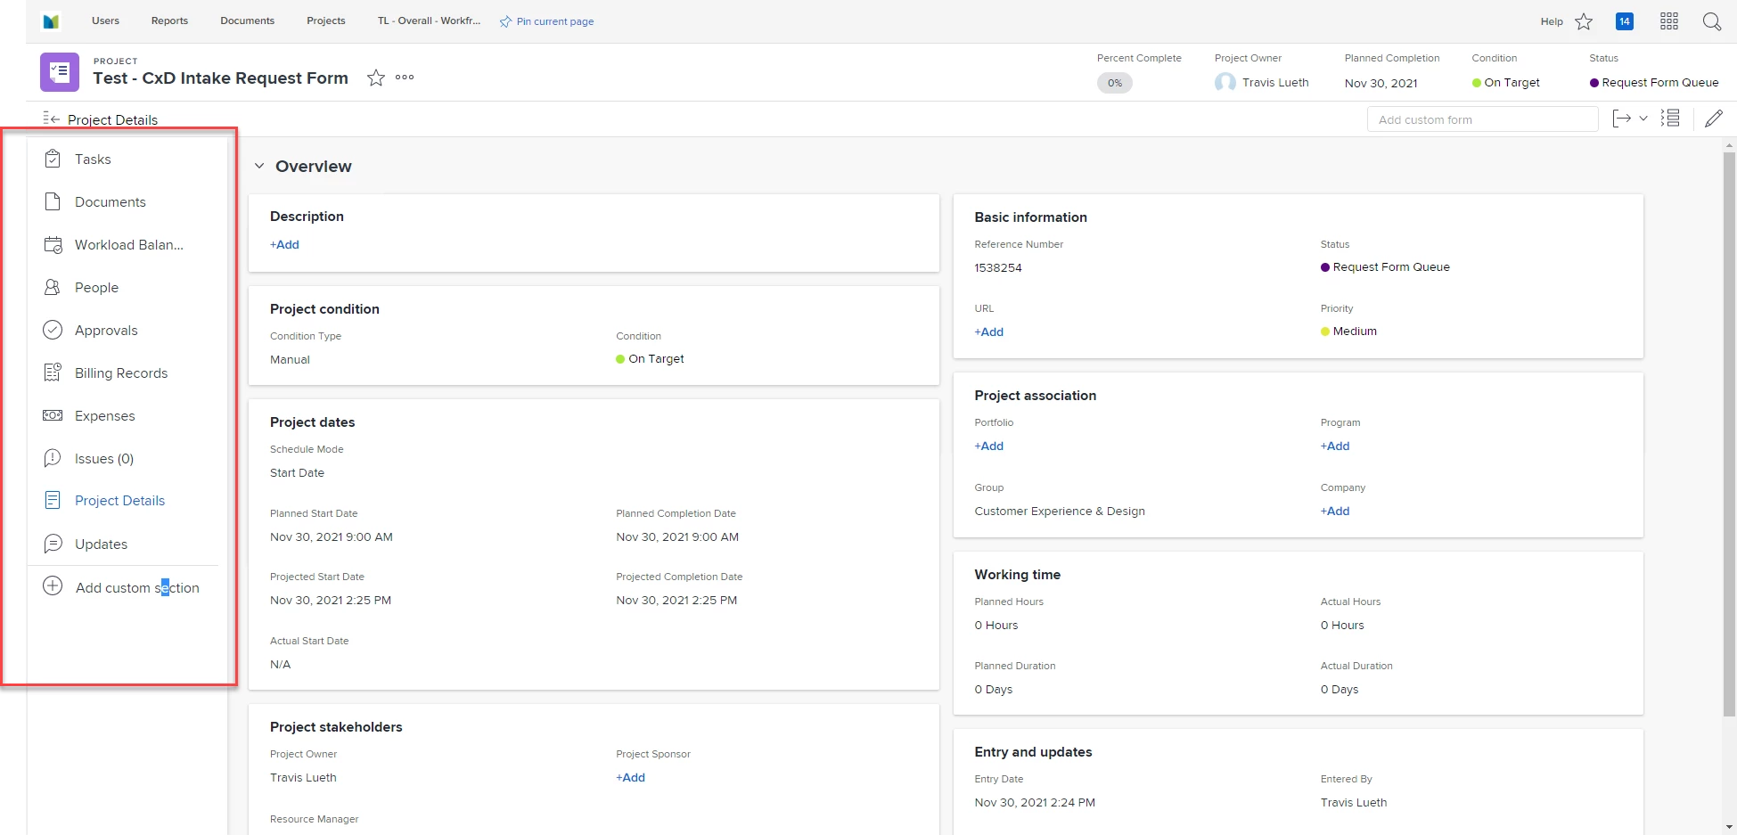
Task: Click the Manual condition type value
Action: (290, 359)
